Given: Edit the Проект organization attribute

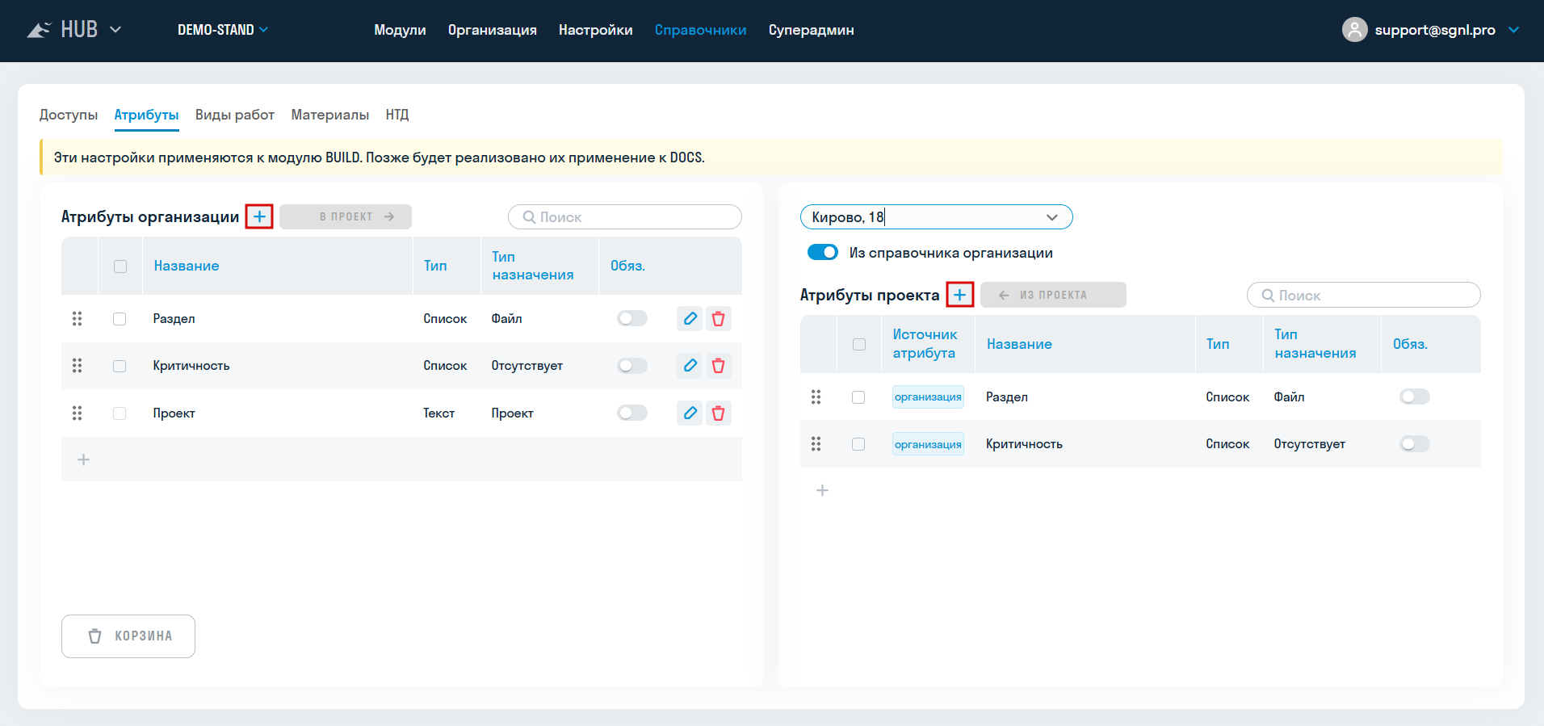Looking at the screenshot, I should click(690, 413).
